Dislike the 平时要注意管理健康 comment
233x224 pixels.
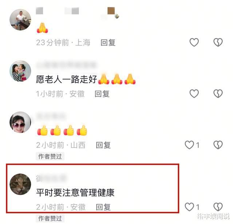(218, 207)
